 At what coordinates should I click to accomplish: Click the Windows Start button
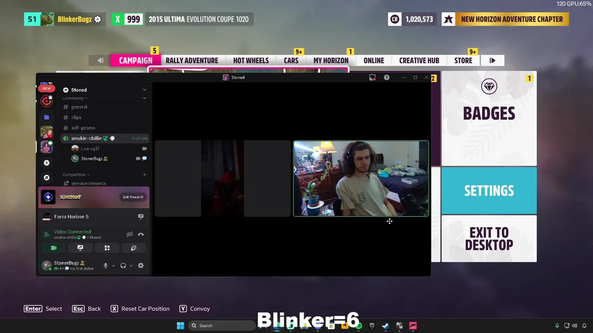click(180, 326)
